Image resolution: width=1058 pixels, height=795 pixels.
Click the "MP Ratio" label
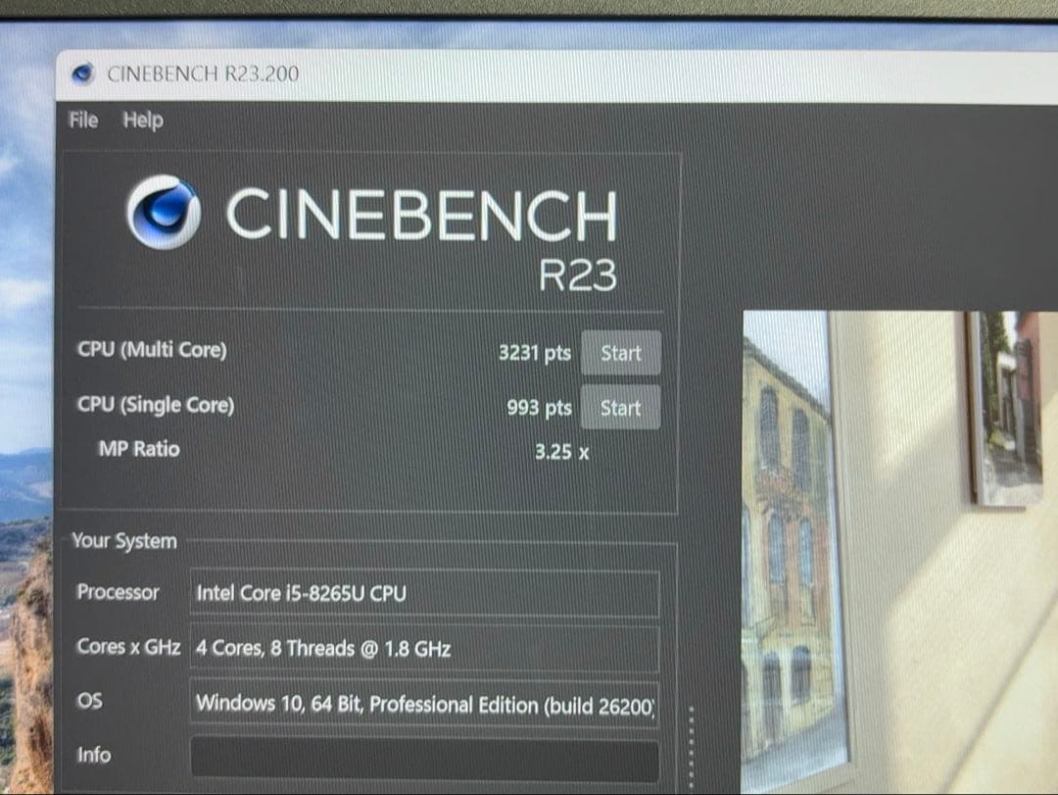click(139, 449)
